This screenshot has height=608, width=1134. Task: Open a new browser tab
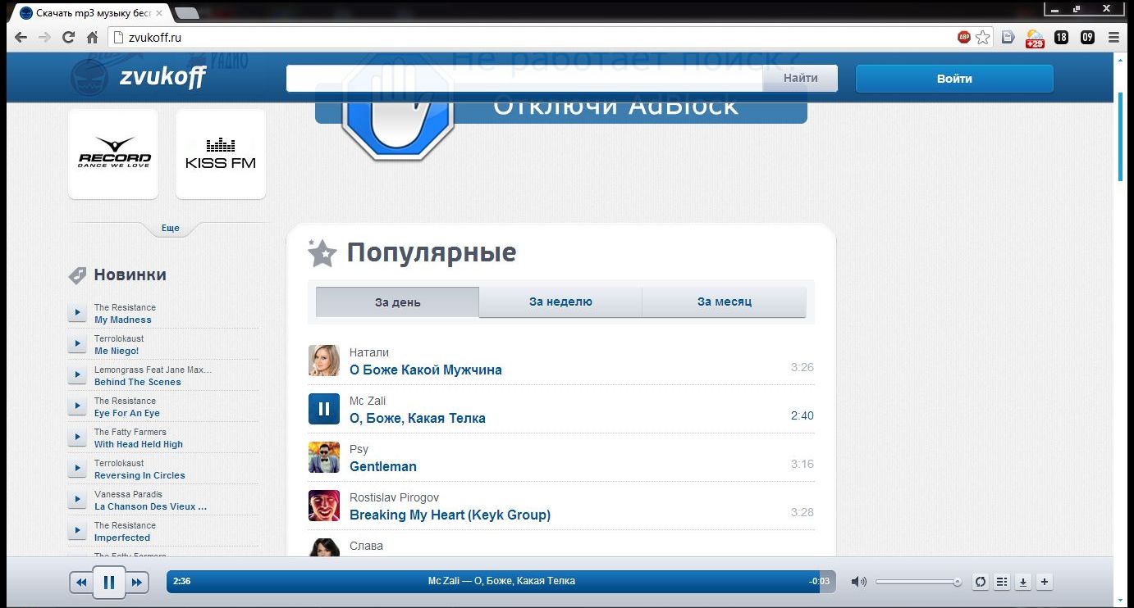pyautogui.click(x=186, y=12)
